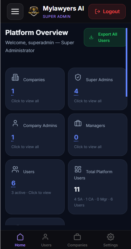
Task: Click the Logout button
Action: [x=107, y=12]
